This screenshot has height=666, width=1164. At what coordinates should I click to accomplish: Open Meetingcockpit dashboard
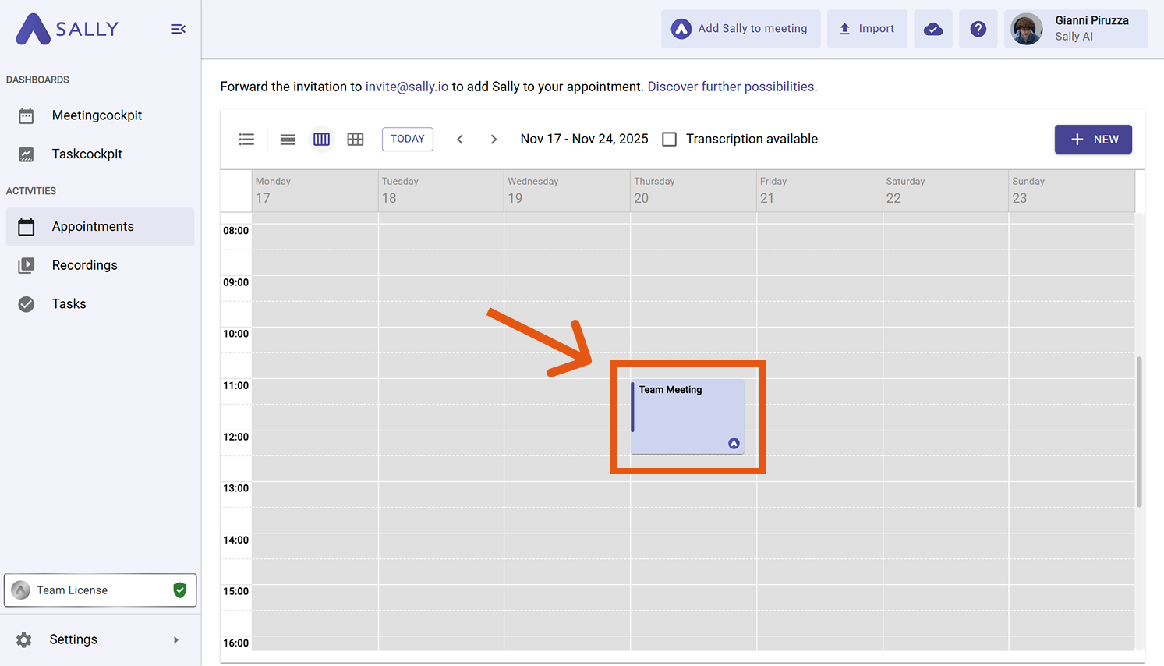point(97,115)
